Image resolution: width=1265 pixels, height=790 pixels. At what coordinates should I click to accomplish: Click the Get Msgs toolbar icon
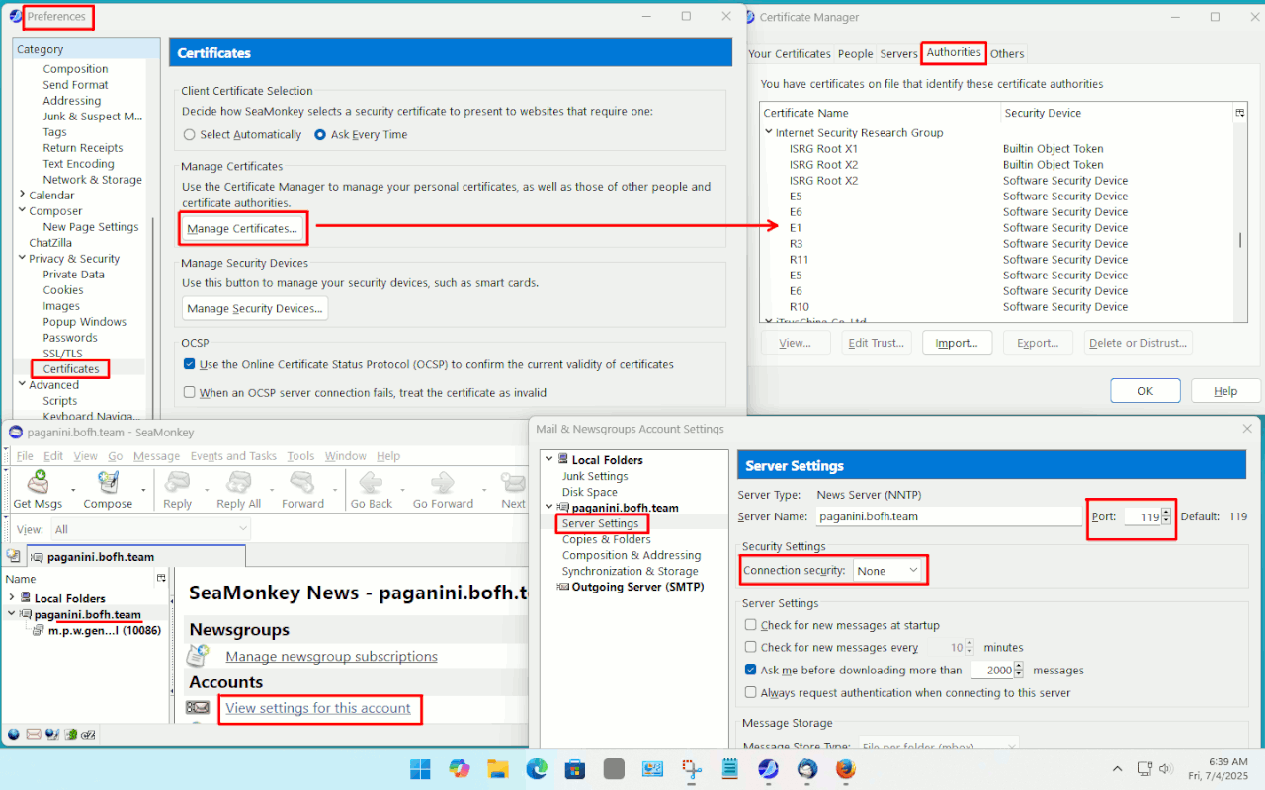(38, 483)
